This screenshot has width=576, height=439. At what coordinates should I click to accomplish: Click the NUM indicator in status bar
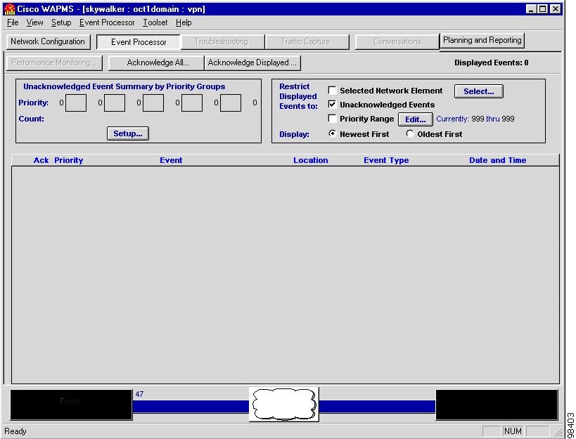tap(513, 431)
